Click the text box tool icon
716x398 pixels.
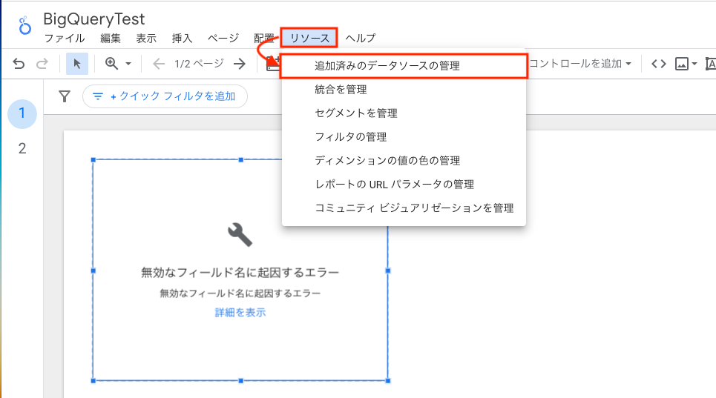click(x=711, y=64)
